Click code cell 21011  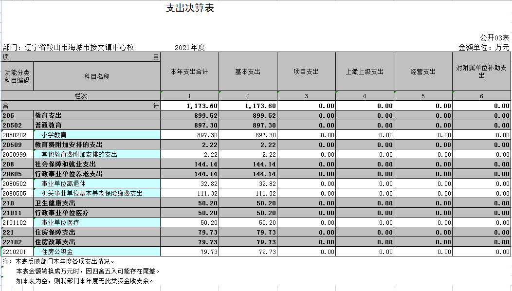[17, 213]
